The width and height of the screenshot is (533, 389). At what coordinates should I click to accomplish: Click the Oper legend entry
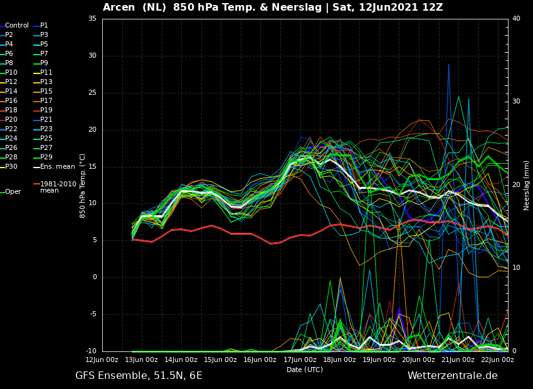(x=11, y=192)
